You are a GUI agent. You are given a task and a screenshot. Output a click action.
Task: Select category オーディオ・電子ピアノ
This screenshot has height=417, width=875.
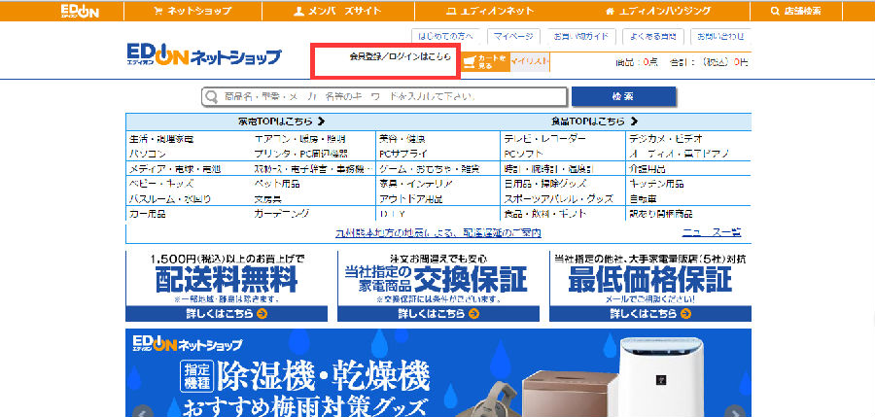click(680, 154)
